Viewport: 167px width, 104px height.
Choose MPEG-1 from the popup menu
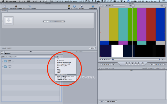point(65,69)
